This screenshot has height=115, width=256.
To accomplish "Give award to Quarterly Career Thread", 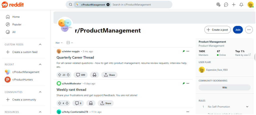I will click(x=94, y=75).
